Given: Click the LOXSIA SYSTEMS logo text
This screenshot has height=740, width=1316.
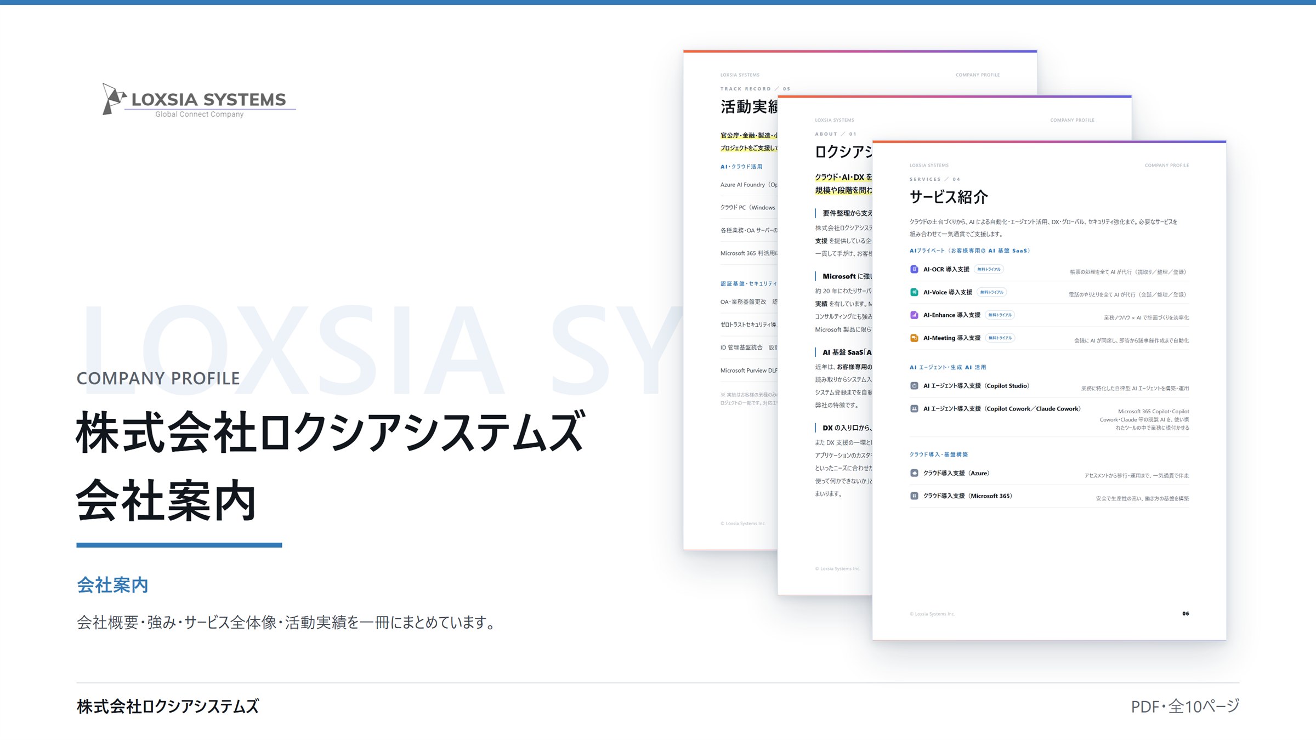Looking at the screenshot, I should point(208,99).
